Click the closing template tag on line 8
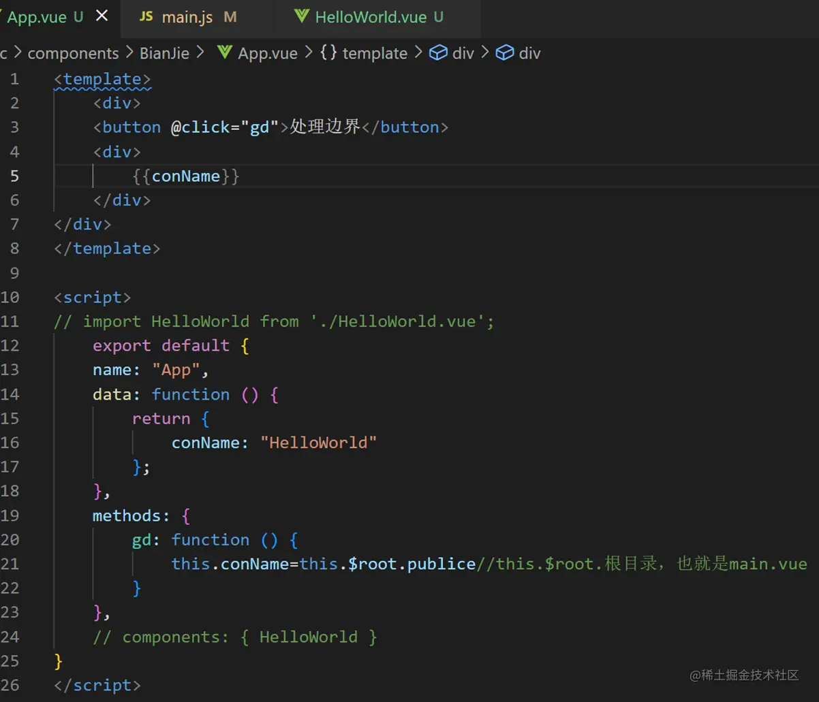The image size is (819, 702). click(x=107, y=249)
